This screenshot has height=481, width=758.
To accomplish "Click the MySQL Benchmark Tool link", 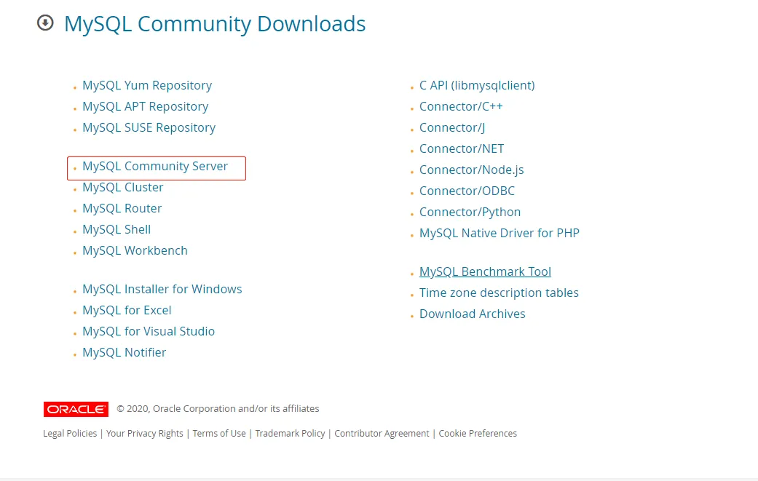I will [485, 272].
